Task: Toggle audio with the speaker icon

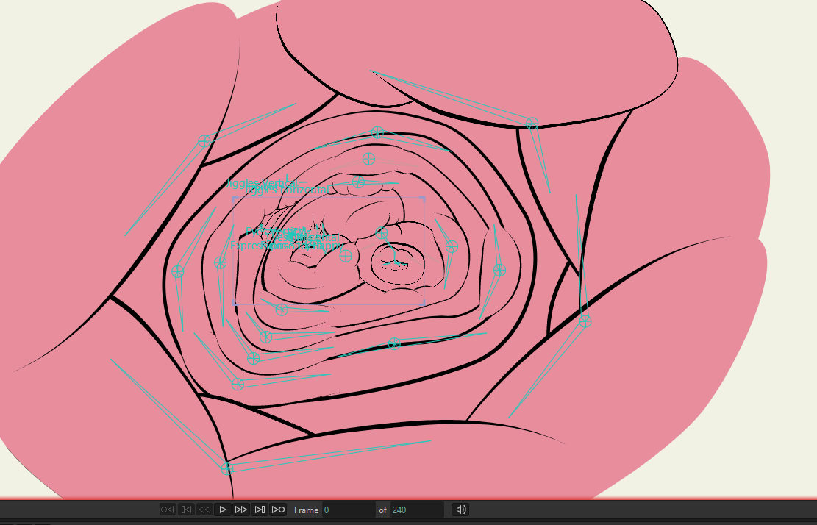Action: (x=460, y=510)
